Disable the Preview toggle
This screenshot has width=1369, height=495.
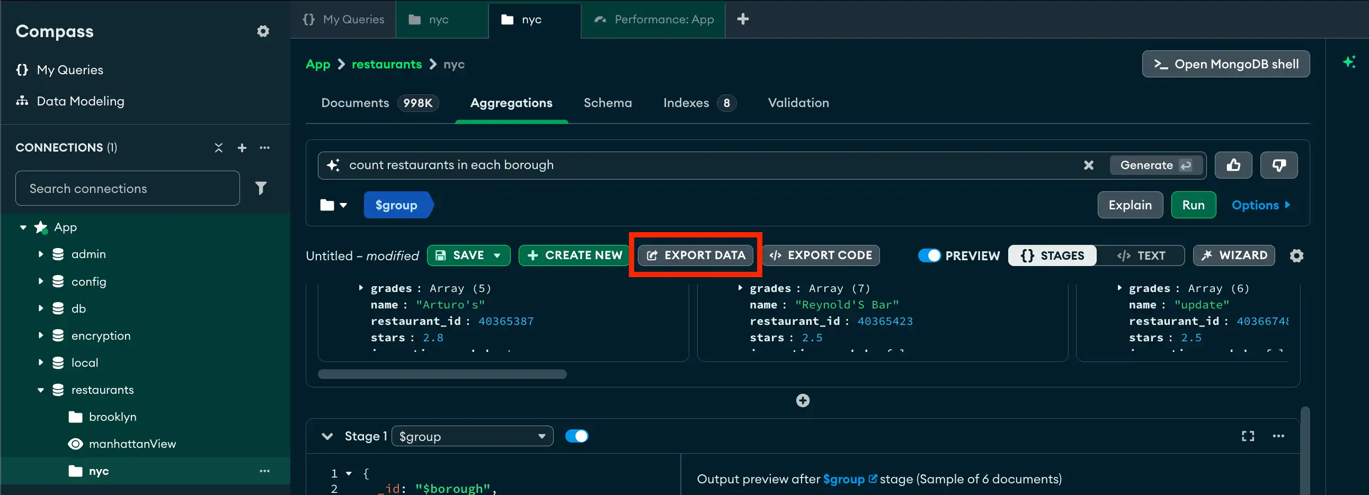pyautogui.click(x=929, y=255)
